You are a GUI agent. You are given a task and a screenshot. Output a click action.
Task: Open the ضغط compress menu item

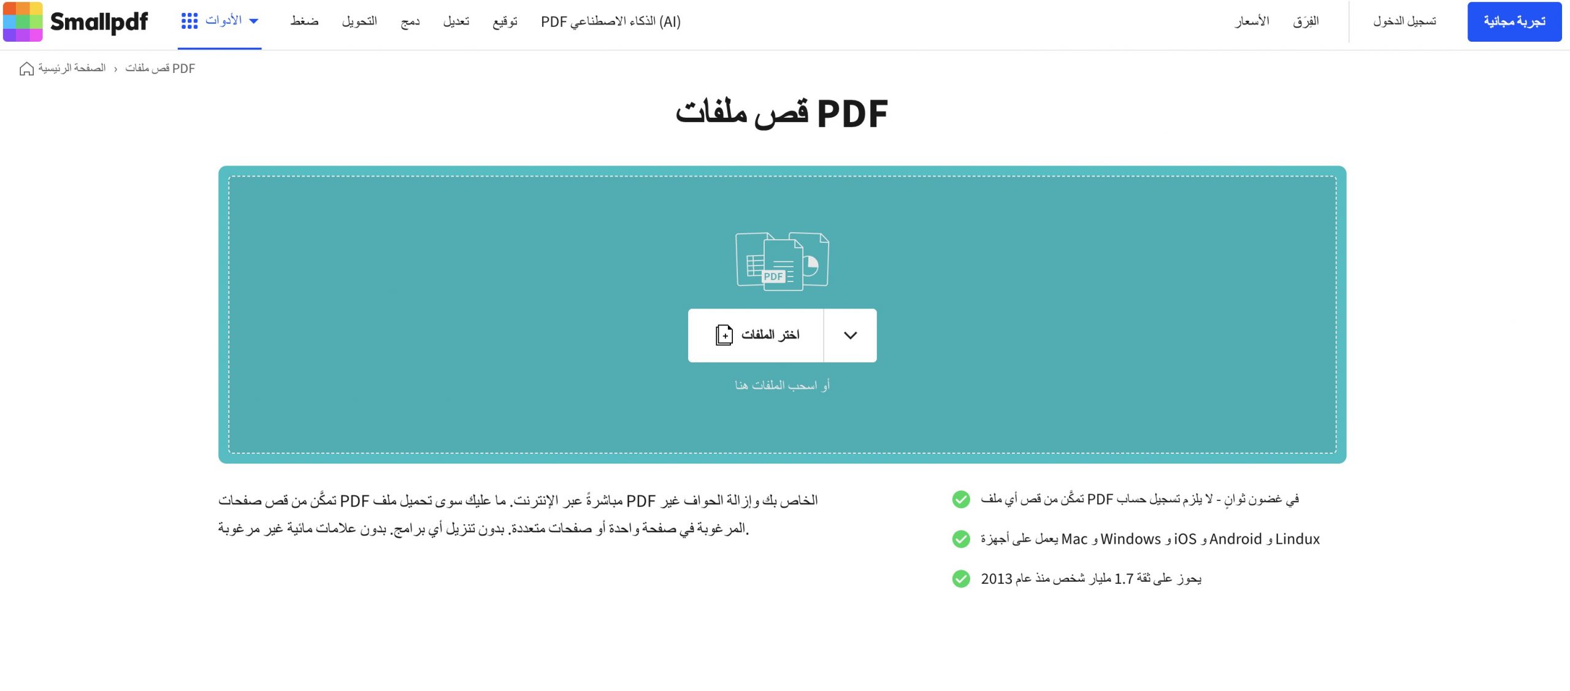[305, 21]
